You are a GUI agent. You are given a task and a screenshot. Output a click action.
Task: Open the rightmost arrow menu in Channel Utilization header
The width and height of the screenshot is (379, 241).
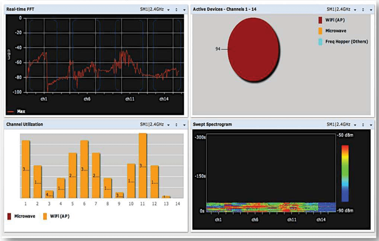(x=184, y=125)
